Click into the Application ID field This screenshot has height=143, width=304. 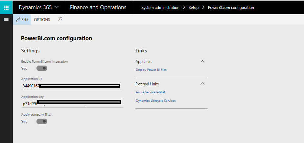(72, 86)
